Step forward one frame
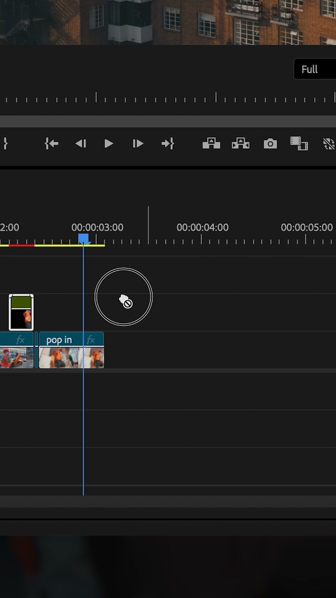This screenshot has height=598, width=336. click(138, 144)
